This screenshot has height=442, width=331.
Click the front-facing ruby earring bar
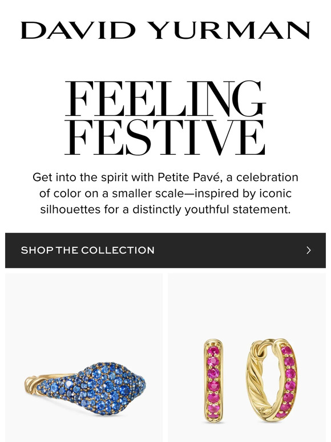pyautogui.click(x=213, y=381)
